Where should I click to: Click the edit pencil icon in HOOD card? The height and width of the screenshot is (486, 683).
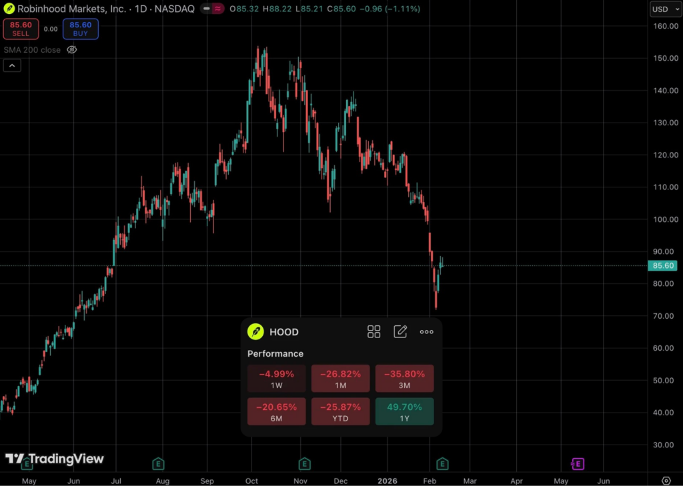[400, 332]
